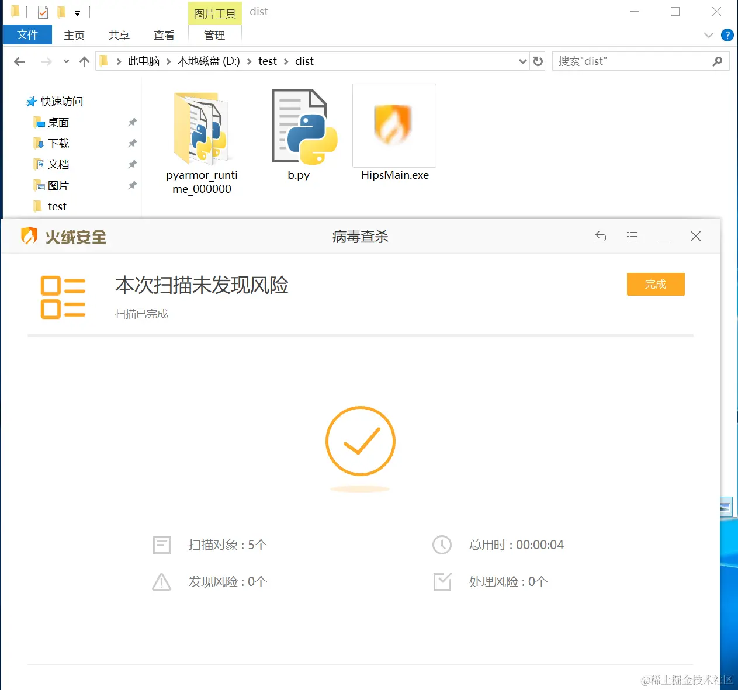Viewport: 738px width, 690px height.
Task: Go forward in Explorer navigation
Action: 46,61
